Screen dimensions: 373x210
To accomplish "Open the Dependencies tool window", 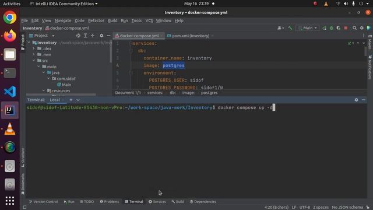I will click(x=203, y=202).
